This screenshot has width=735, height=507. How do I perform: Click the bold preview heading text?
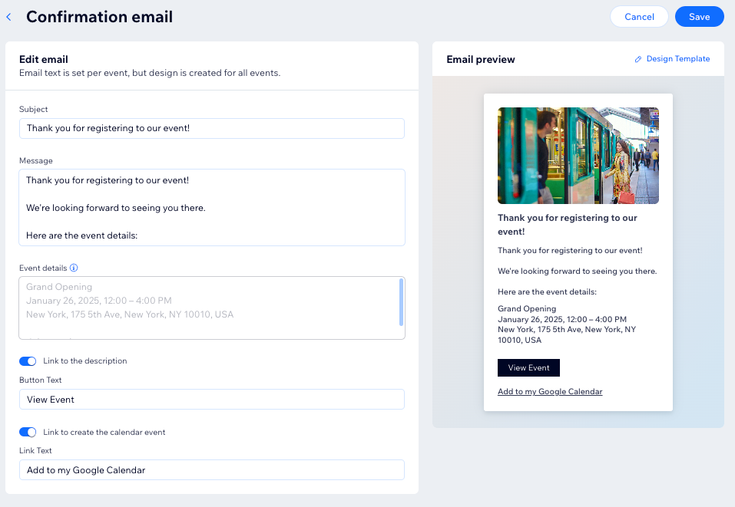pos(568,225)
